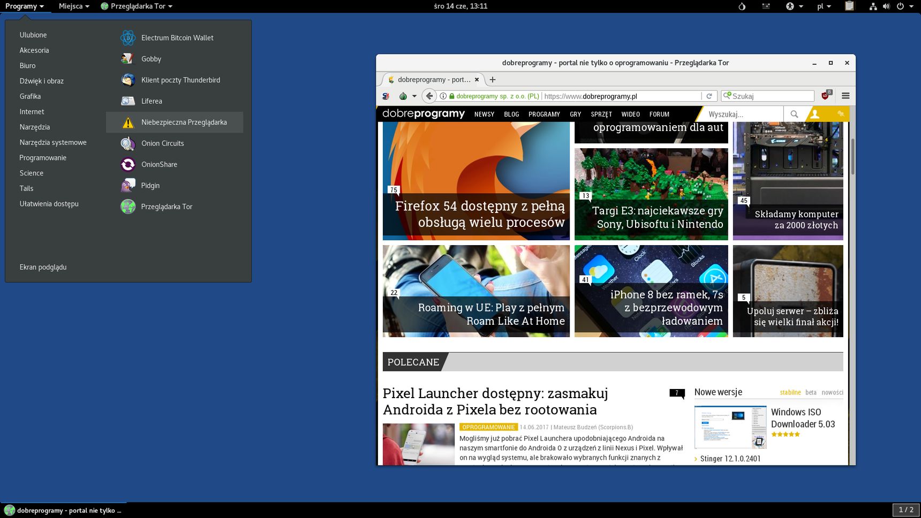Open the Windows ISO Downloader 5.03 link
This screenshot has width=921, height=518.
[x=803, y=418]
